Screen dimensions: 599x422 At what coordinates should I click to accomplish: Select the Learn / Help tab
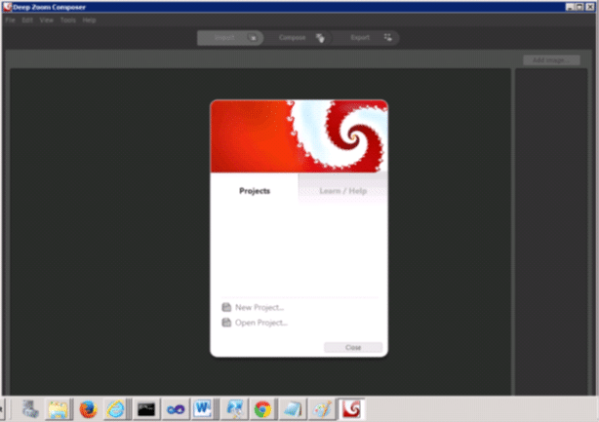pos(343,190)
